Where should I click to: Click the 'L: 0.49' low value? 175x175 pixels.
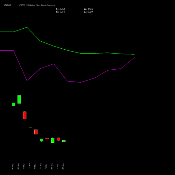pyautogui.click(x=89, y=12)
